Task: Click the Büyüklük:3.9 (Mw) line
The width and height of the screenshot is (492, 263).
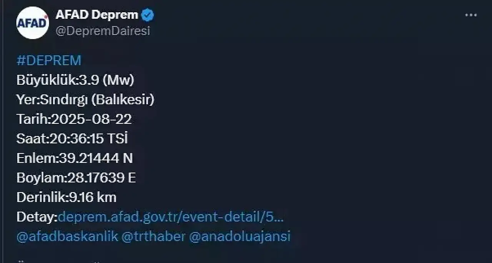Action: click(75, 80)
